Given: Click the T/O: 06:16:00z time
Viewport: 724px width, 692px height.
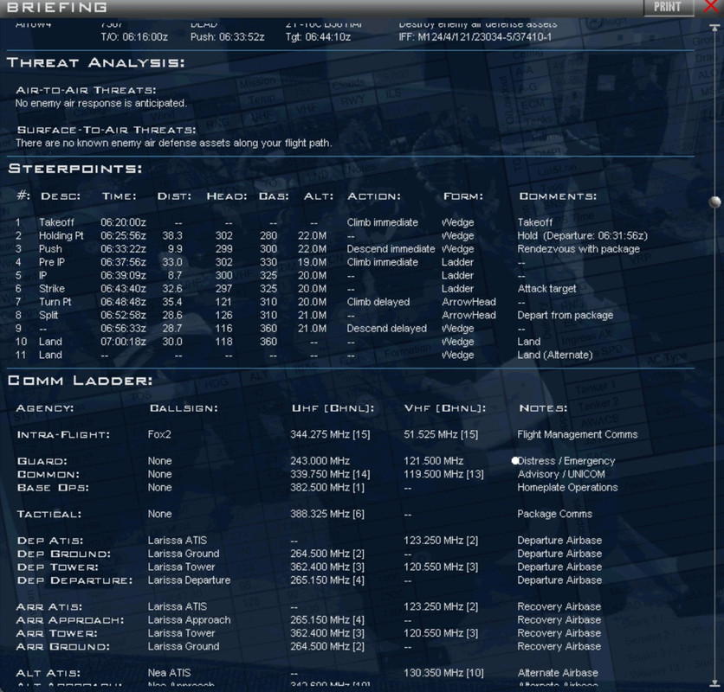Looking at the screenshot, I should (x=134, y=37).
